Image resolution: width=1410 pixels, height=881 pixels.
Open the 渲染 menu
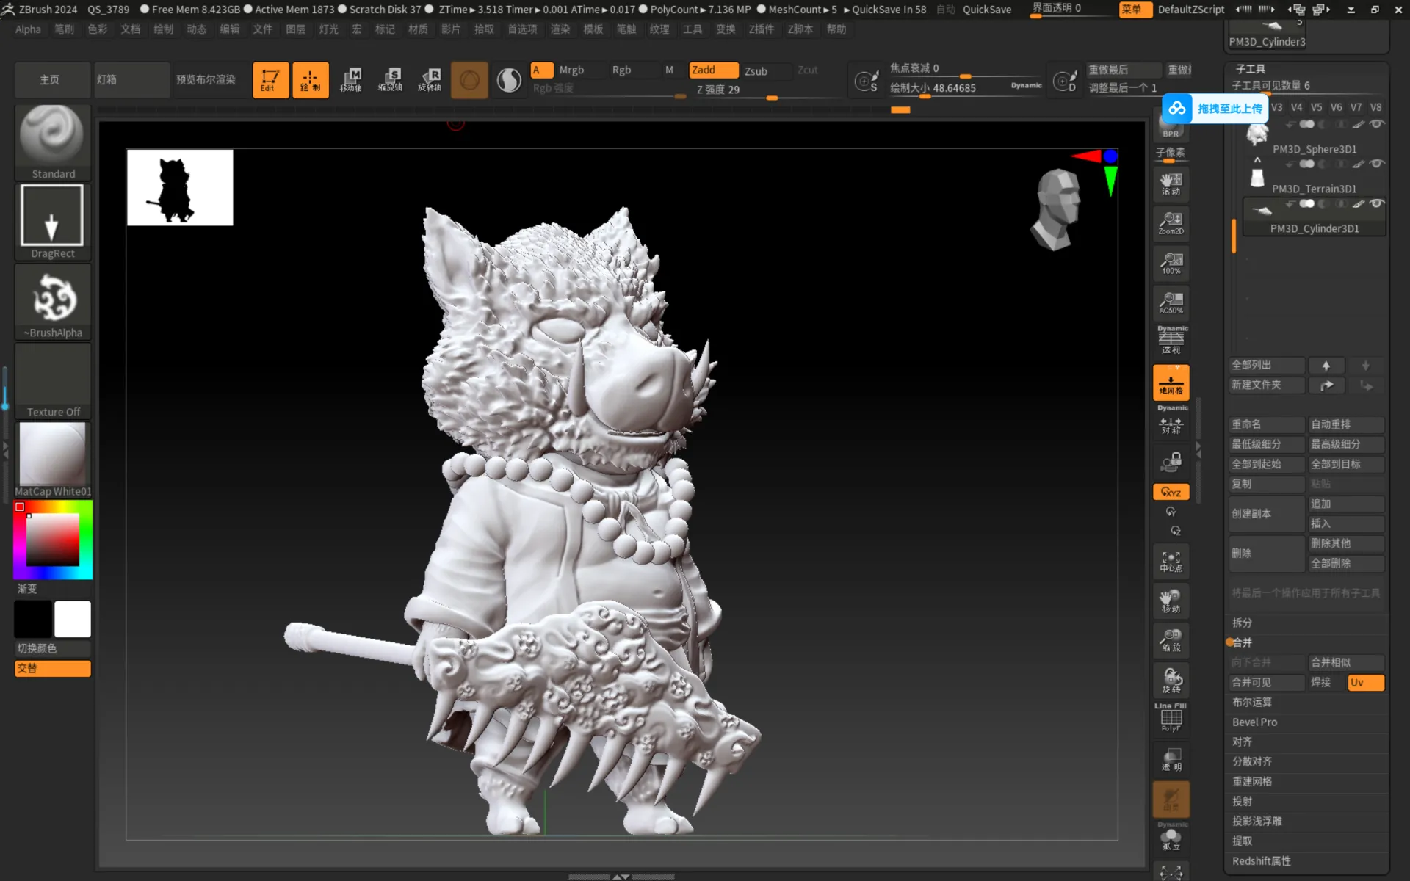(560, 29)
